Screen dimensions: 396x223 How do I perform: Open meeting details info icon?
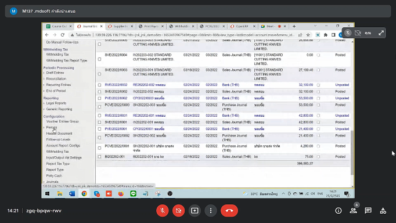tap(339, 211)
